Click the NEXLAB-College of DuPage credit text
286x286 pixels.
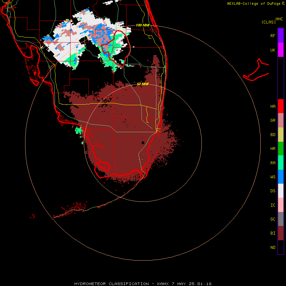[x=254, y=3]
